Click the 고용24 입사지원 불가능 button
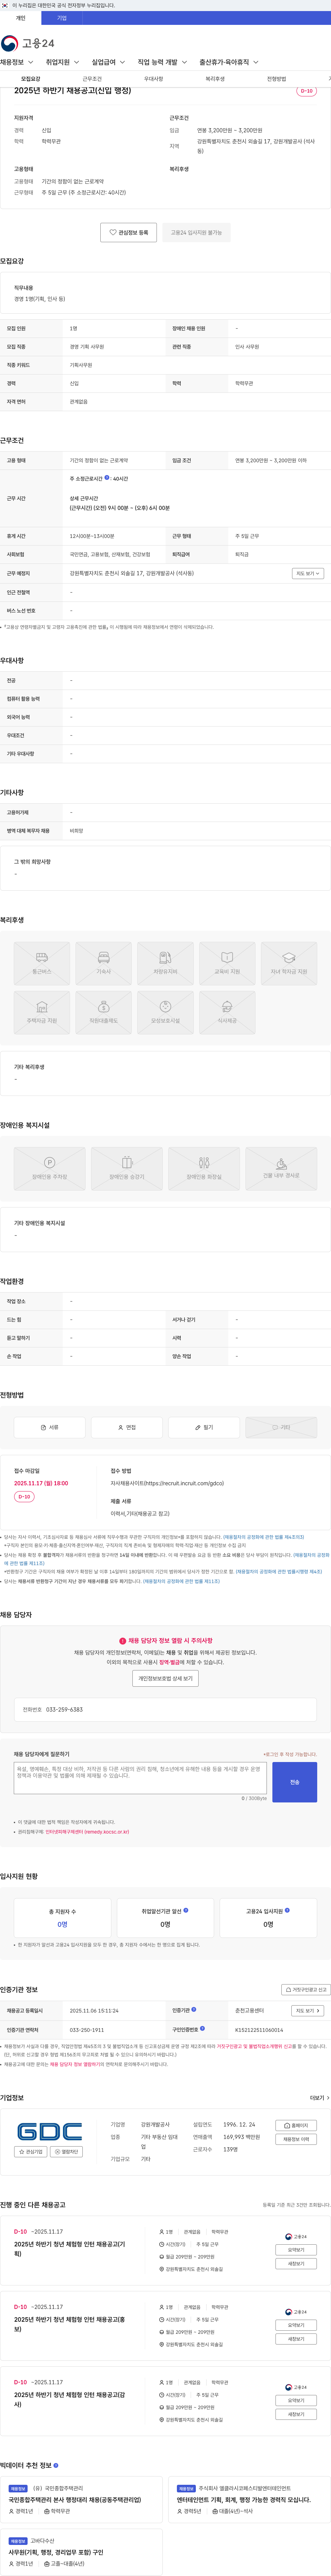Screen dimensions: 331x2576 (197, 232)
